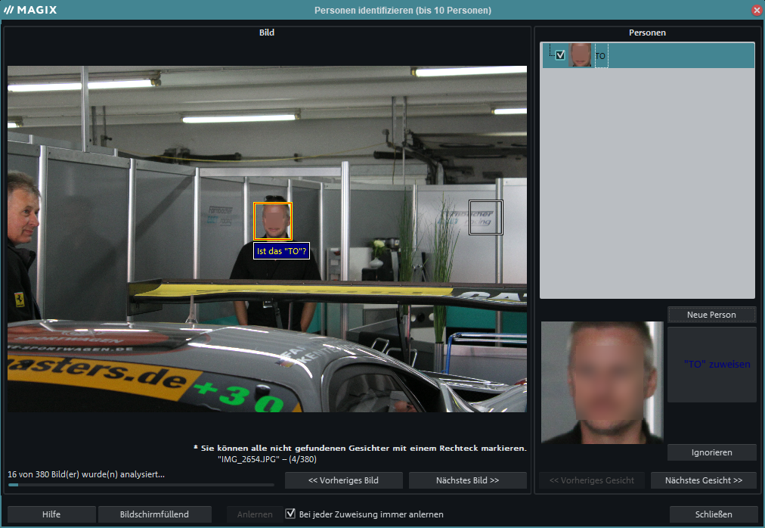Click the MAGIX logo in title bar
765x528 pixels.
pos(30,10)
